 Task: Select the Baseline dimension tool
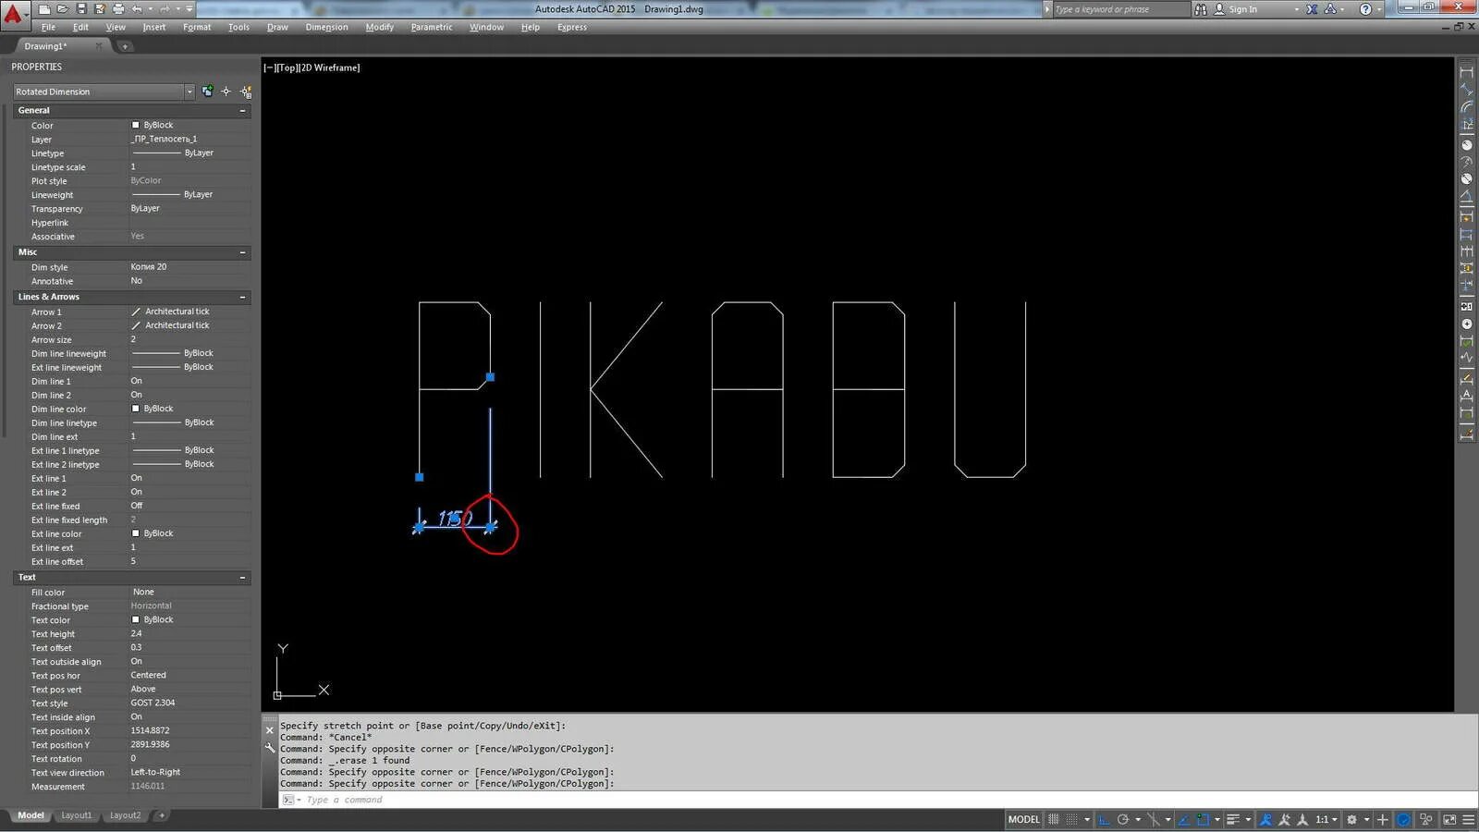point(1466,234)
